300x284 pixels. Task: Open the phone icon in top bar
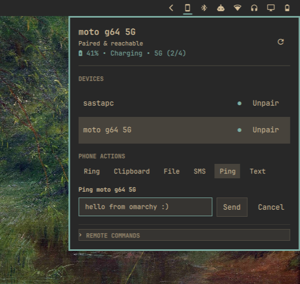188,8
